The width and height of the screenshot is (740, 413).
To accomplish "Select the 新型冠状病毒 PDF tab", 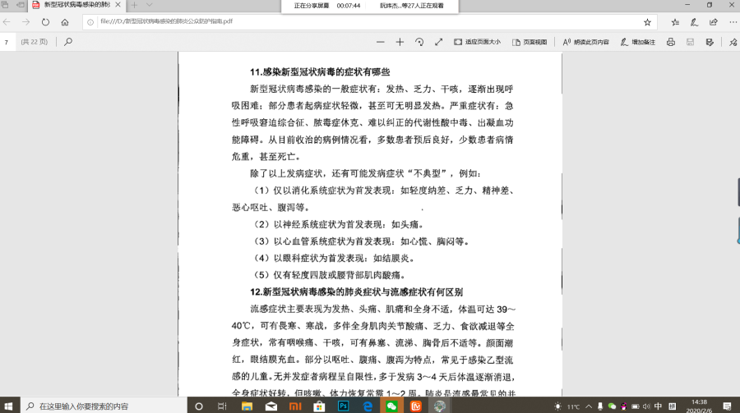I will click(74, 6).
